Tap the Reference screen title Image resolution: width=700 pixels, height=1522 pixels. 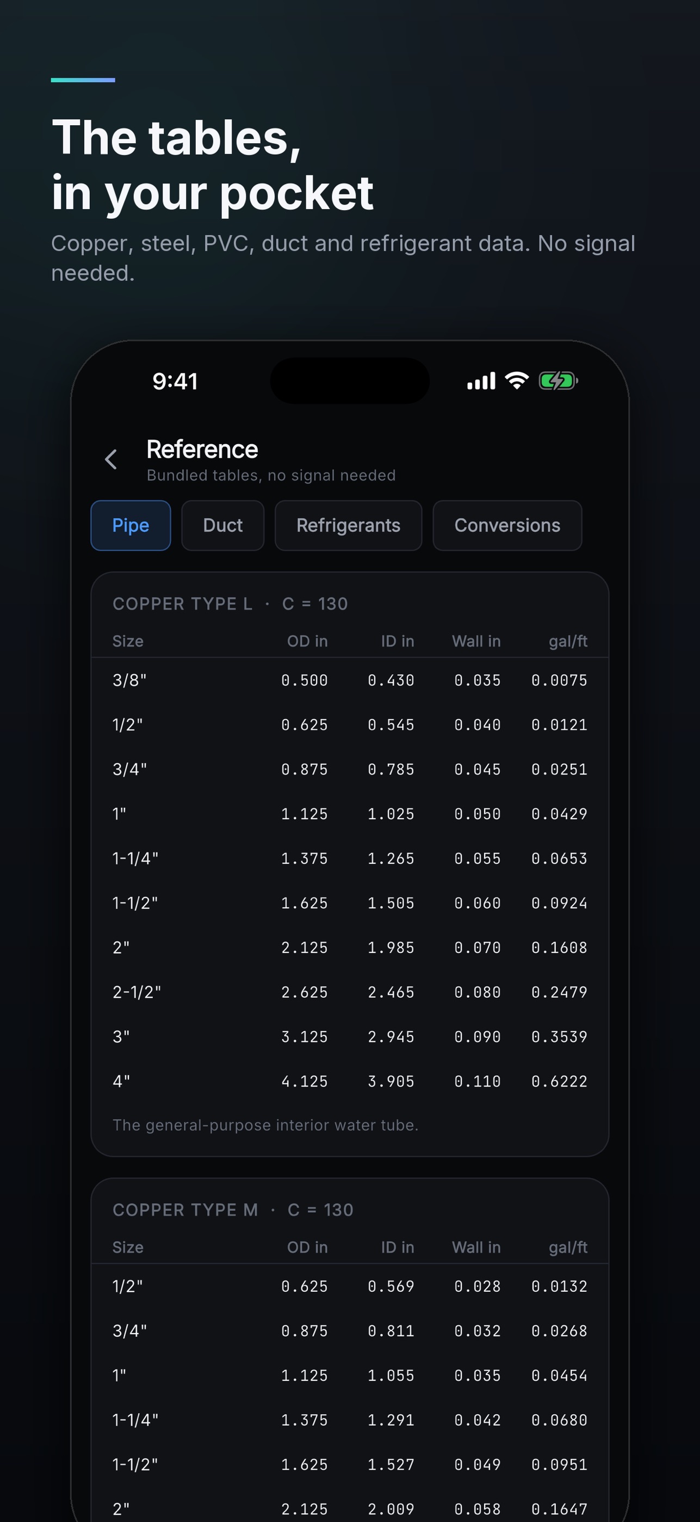(202, 450)
